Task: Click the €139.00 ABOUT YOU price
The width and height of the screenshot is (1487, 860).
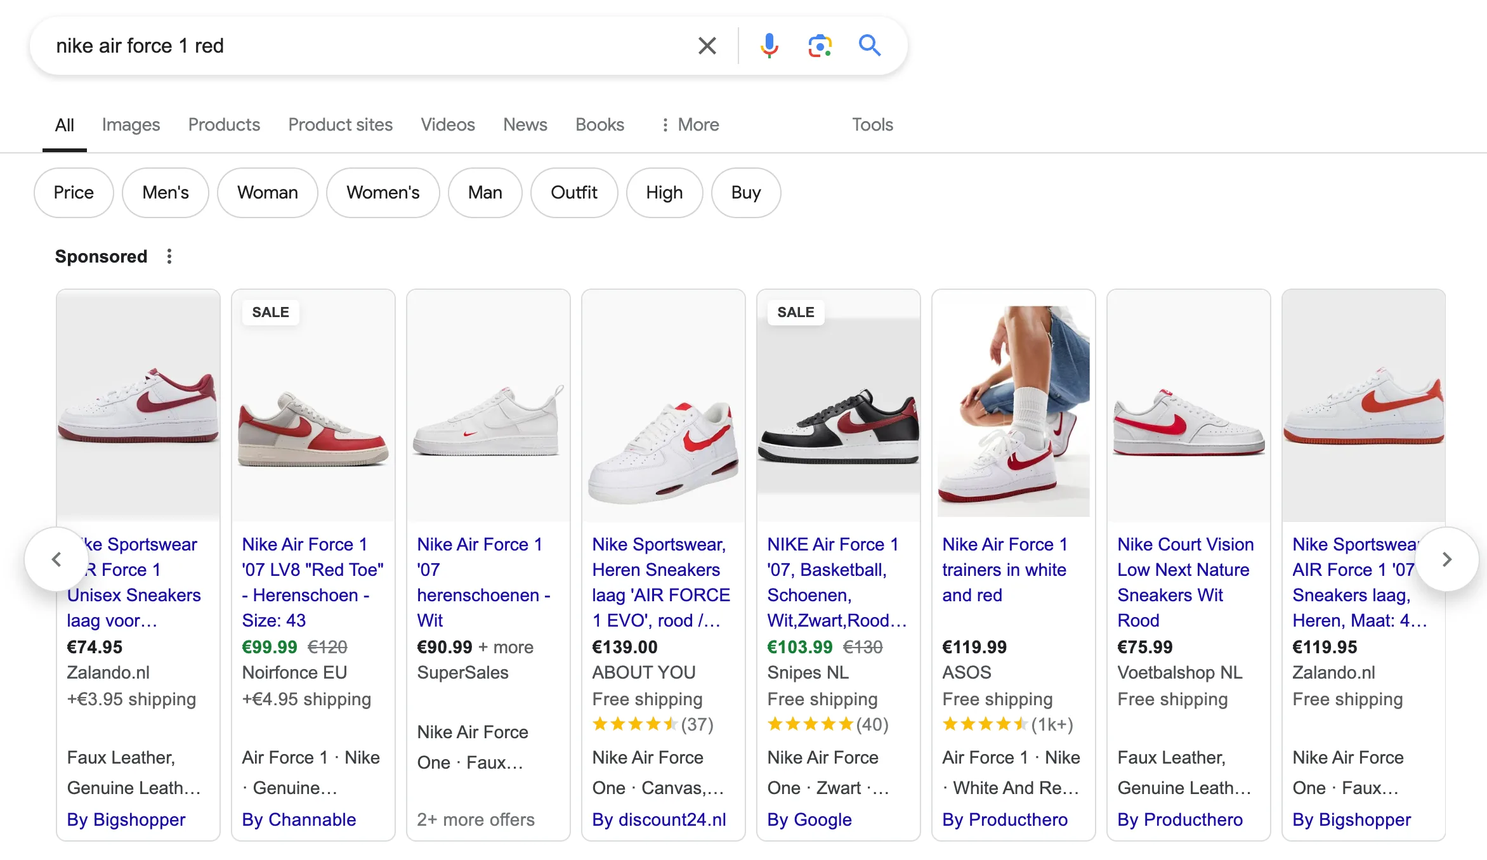Action: click(x=625, y=647)
